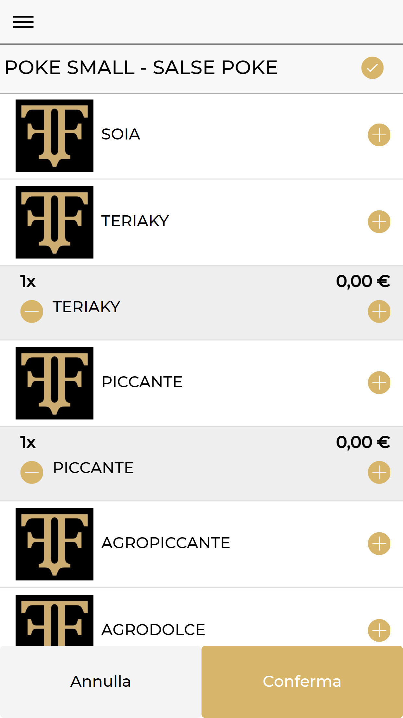The image size is (403, 718).
Task: Open the hamburger menu
Action: (23, 22)
